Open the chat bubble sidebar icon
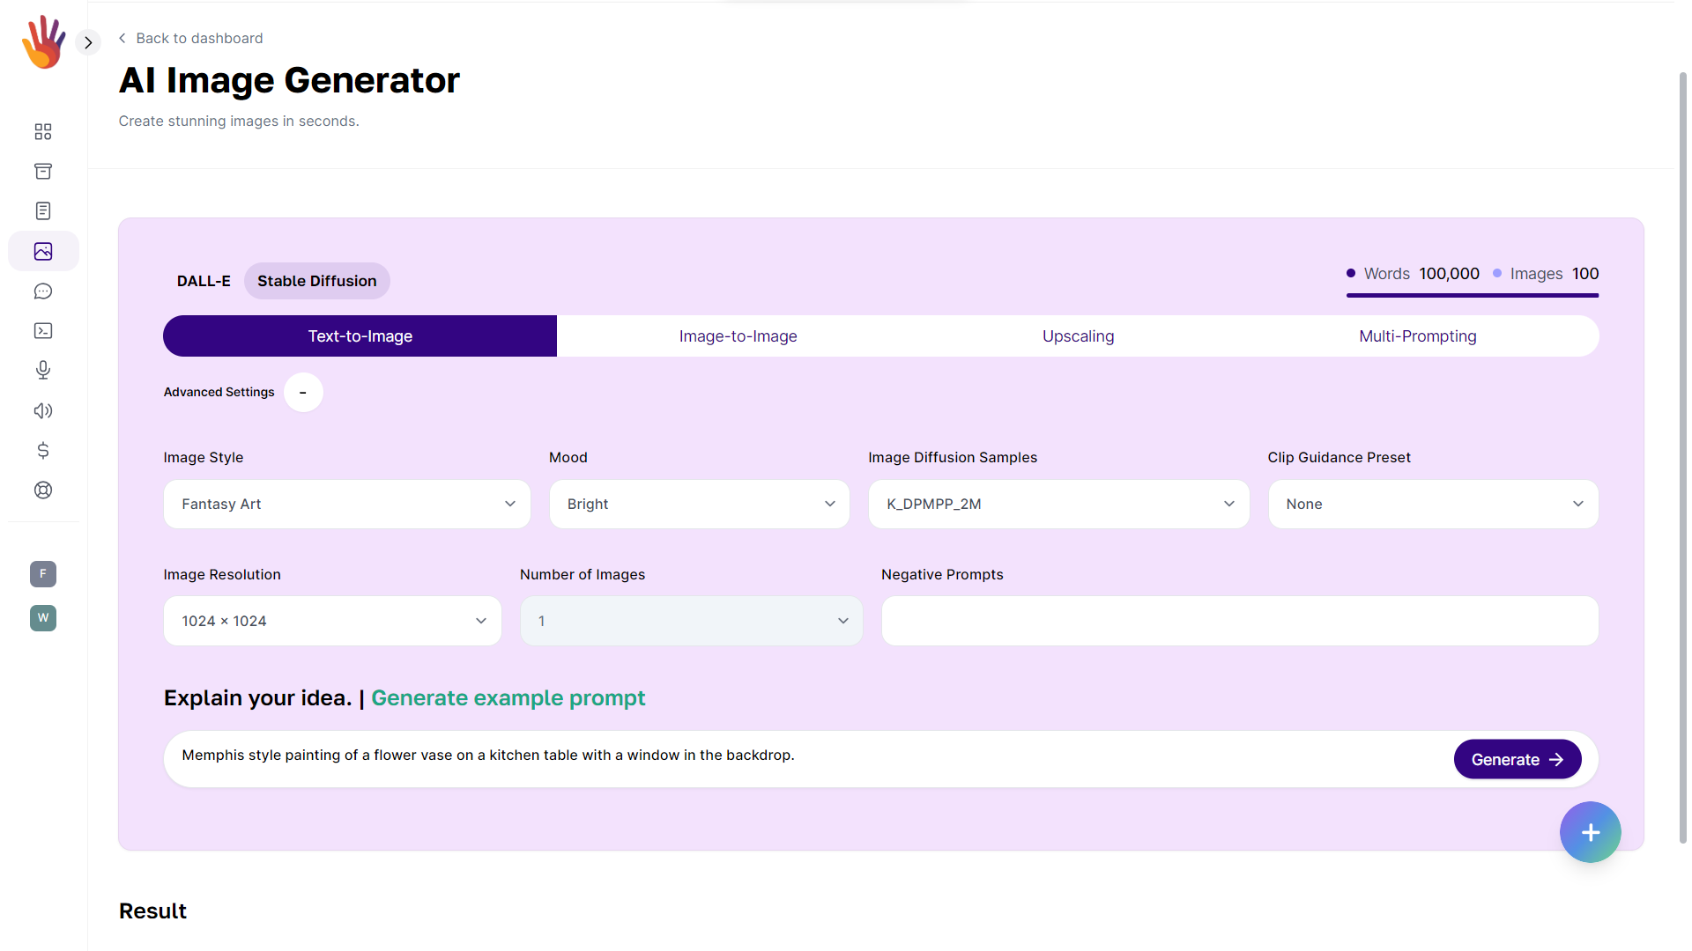 tap(43, 291)
